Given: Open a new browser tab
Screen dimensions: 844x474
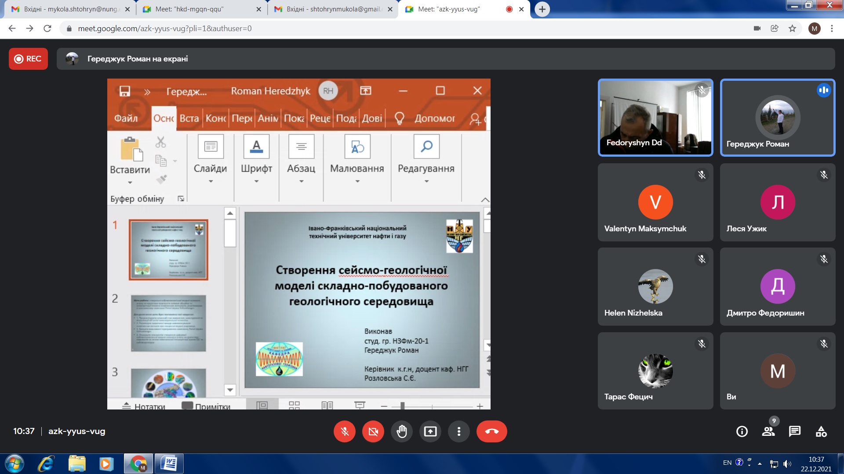Looking at the screenshot, I should [x=542, y=9].
